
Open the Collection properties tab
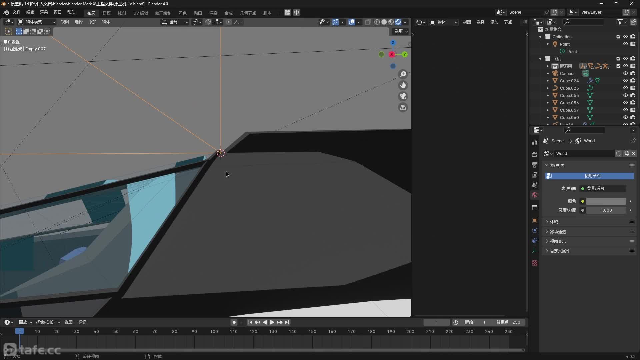pyautogui.click(x=535, y=208)
